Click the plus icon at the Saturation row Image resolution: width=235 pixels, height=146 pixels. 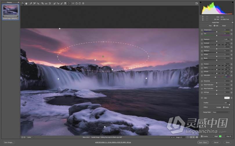[x=232, y=75]
